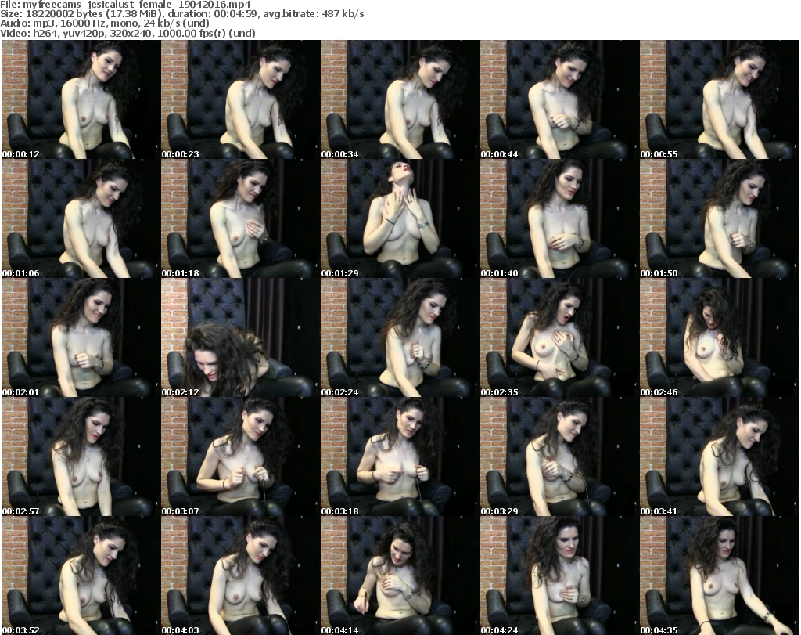Open the frame thumbnail stamped 00:00:23
The height and width of the screenshot is (635, 801).
pos(240,99)
